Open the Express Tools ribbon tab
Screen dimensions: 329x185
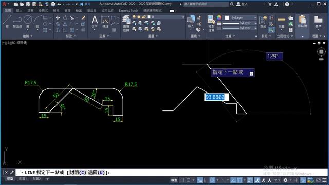click(x=129, y=10)
